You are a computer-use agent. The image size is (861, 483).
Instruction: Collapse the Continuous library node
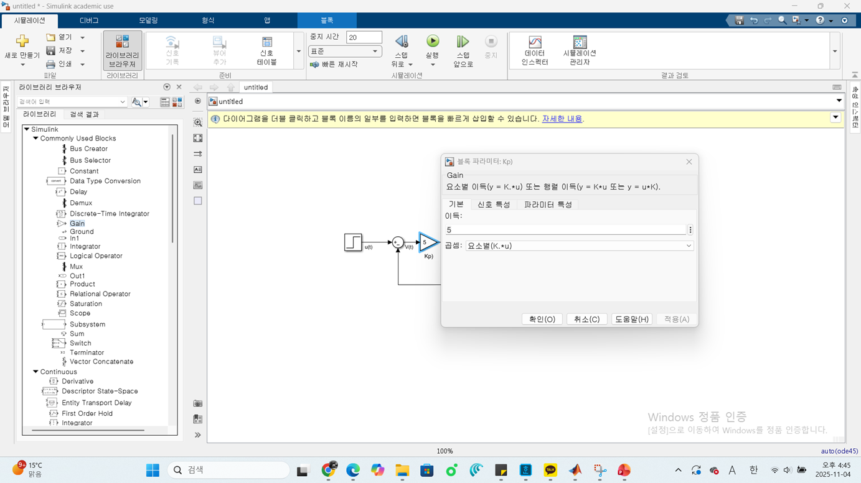(x=35, y=372)
